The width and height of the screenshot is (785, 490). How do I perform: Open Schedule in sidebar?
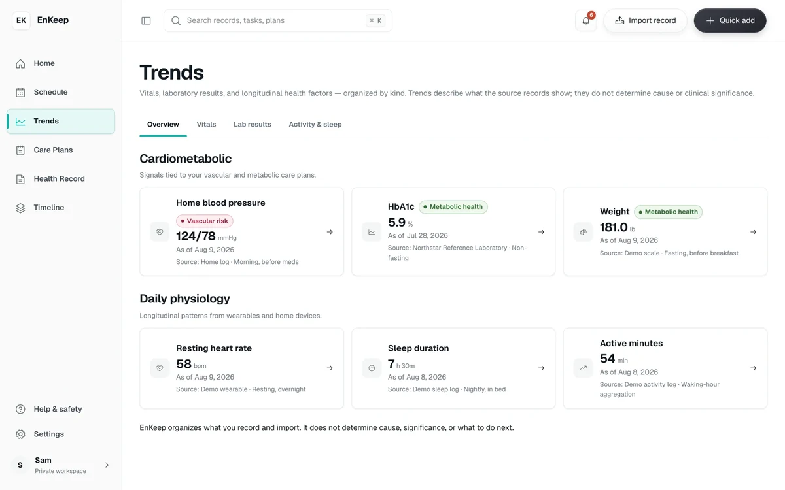[61, 92]
